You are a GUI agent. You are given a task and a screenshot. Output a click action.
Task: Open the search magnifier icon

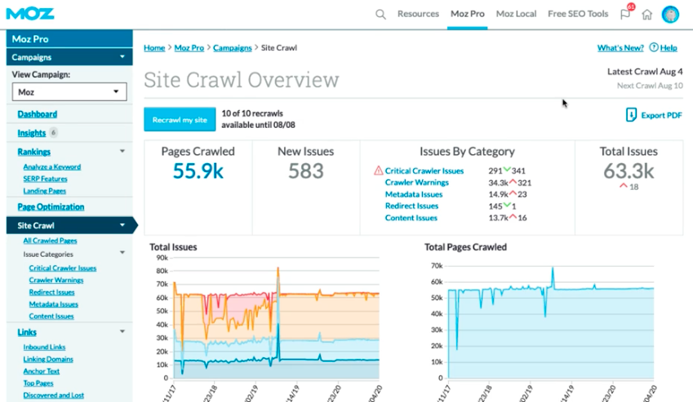click(380, 14)
